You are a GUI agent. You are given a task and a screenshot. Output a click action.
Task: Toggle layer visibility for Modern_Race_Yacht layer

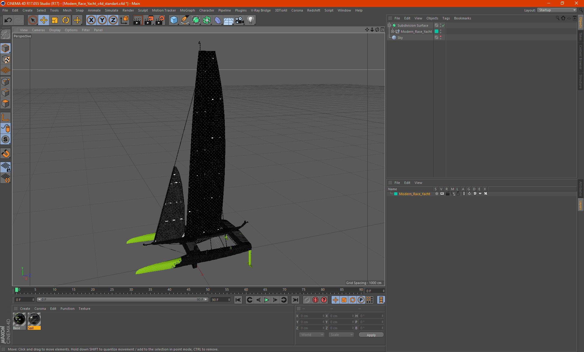tap(442, 194)
